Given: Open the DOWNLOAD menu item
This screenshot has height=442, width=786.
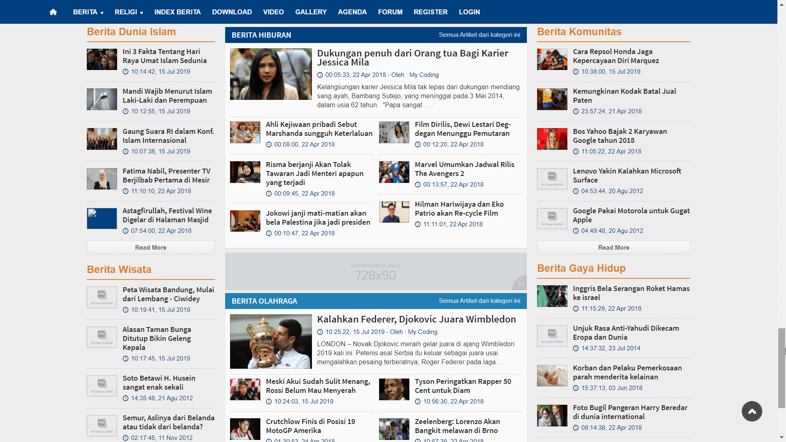Looking at the screenshot, I should [x=232, y=12].
